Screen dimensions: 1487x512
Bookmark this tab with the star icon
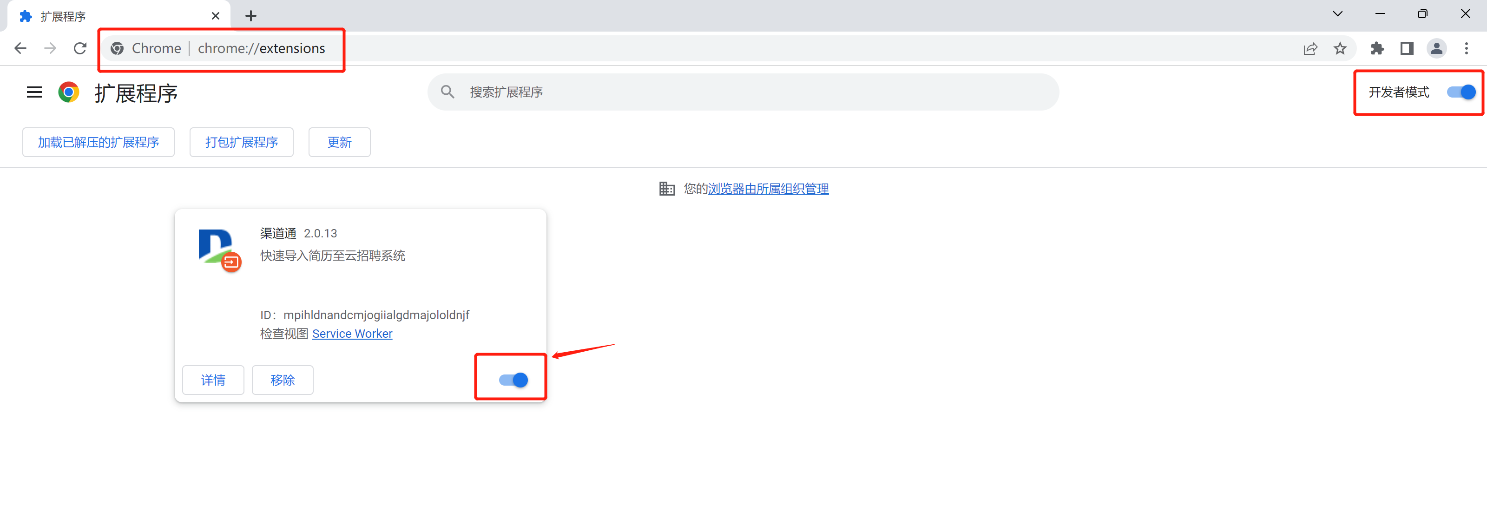click(x=1340, y=48)
